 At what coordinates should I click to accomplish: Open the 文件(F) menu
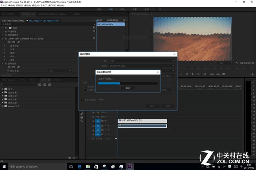click(4, 5)
